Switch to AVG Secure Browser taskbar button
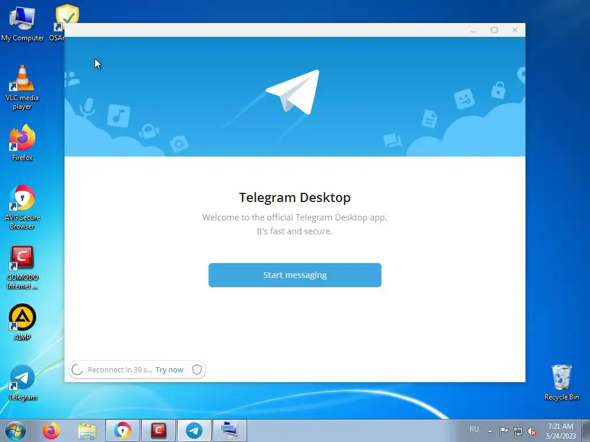Image resolution: width=590 pixels, height=442 pixels. pyautogui.click(x=123, y=430)
